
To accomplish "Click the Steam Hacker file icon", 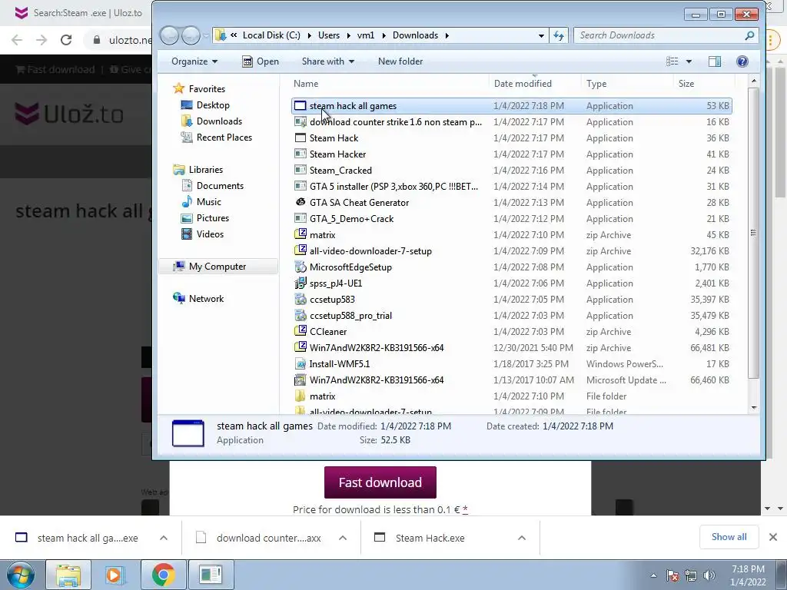I will coord(301,154).
